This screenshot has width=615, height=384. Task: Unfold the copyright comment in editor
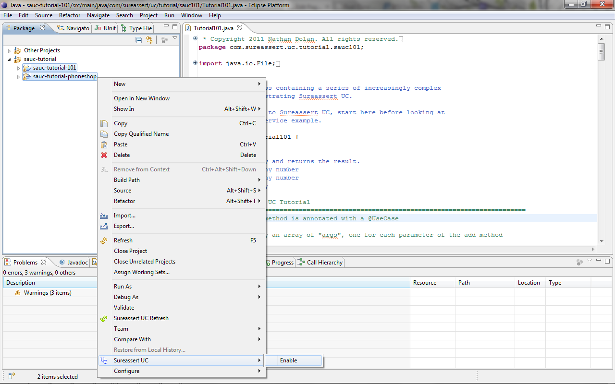pos(195,38)
